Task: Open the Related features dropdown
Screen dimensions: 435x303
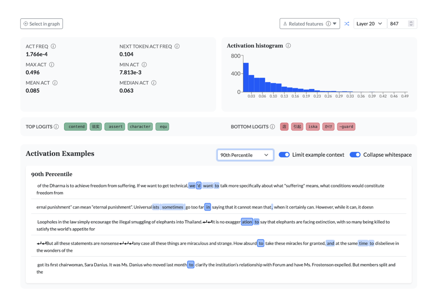Action: [x=310, y=24]
